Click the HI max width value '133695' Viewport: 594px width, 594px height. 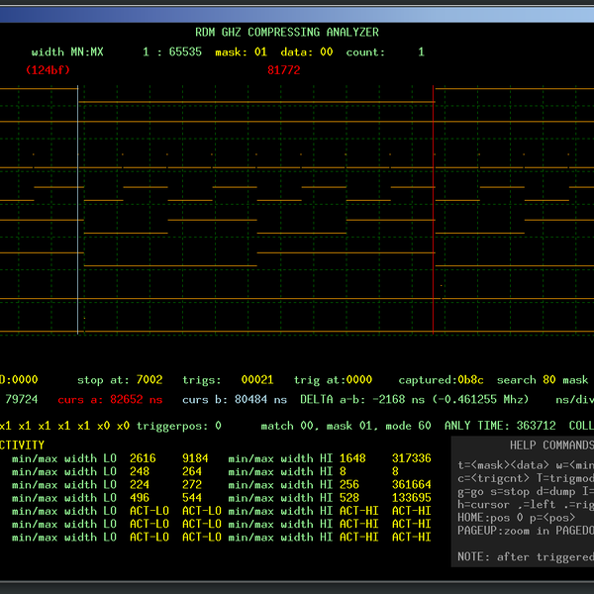click(x=412, y=498)
